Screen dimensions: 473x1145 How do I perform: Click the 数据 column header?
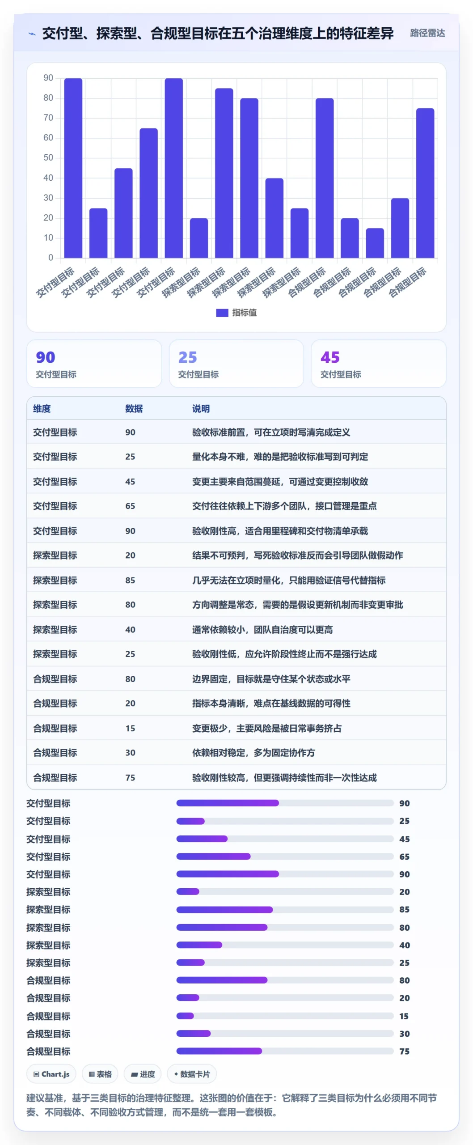pyautogui.click(x=134, y=408)
